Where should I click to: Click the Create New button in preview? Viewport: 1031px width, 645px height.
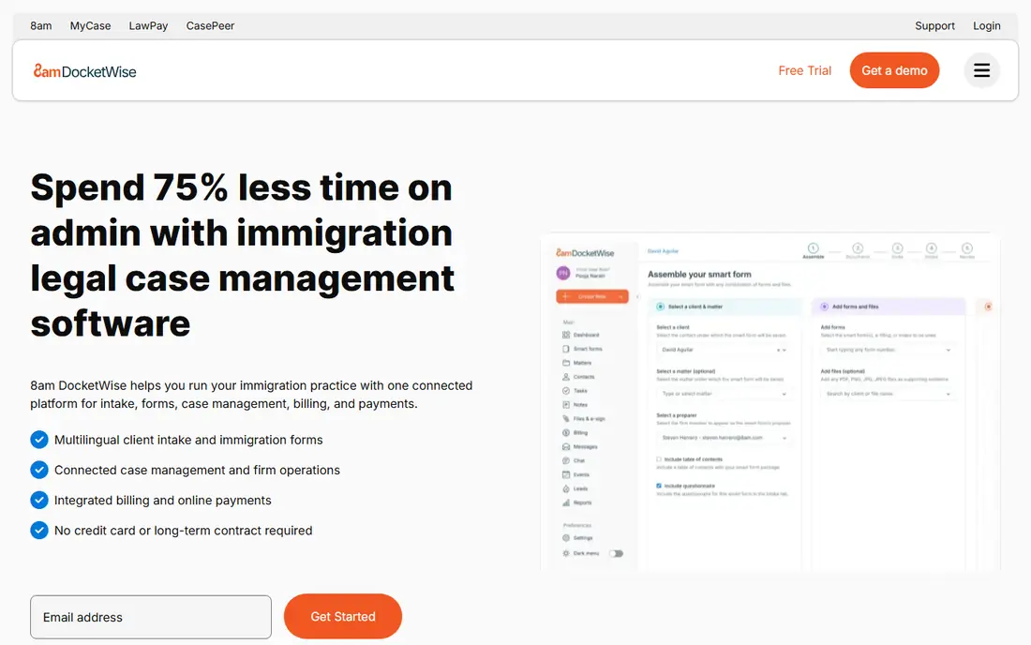[591, 296]
